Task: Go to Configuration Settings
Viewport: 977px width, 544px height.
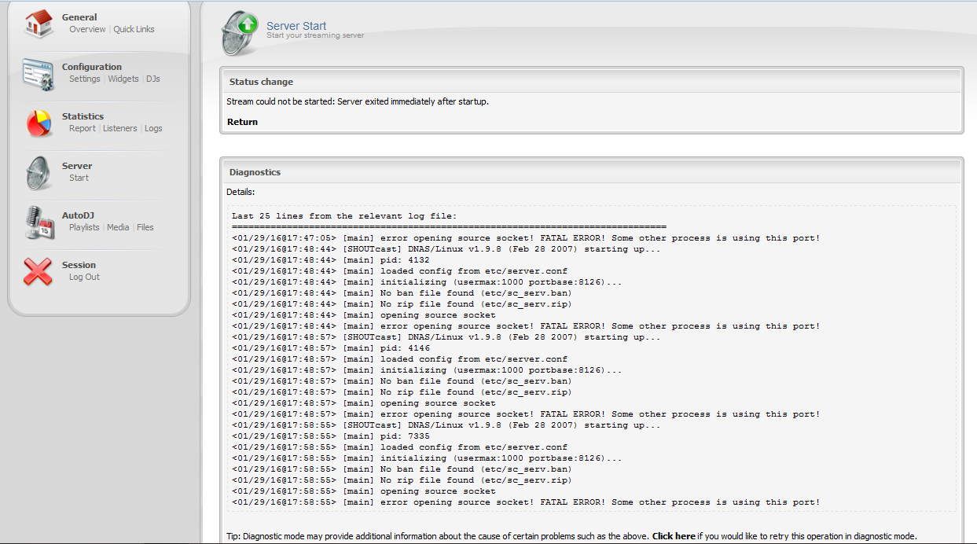Action: coord(85,79)
